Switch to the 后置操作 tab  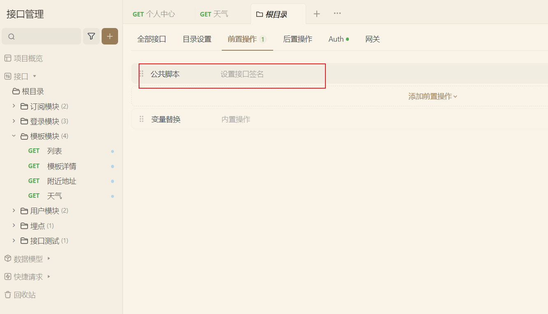297,39
